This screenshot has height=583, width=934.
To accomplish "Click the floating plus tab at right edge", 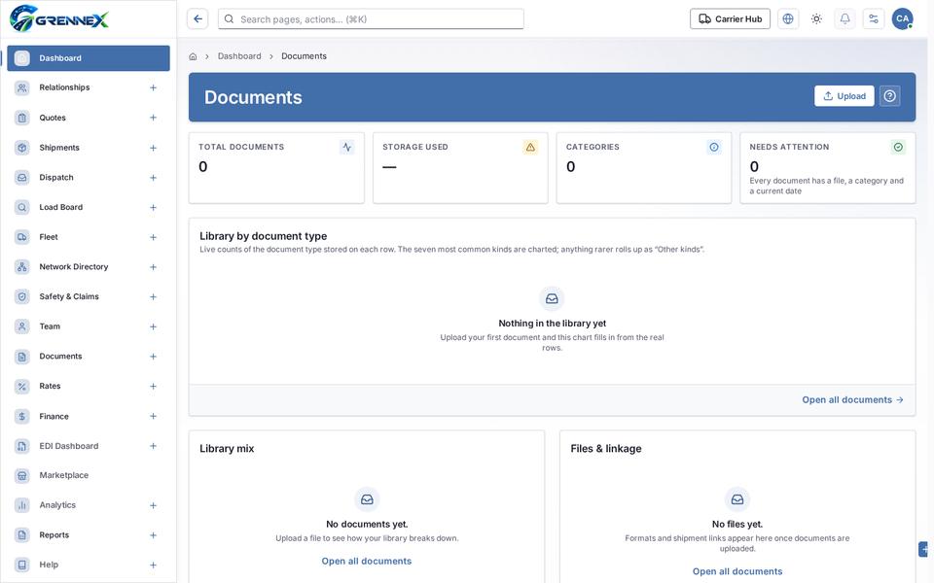I will (924, 549).
